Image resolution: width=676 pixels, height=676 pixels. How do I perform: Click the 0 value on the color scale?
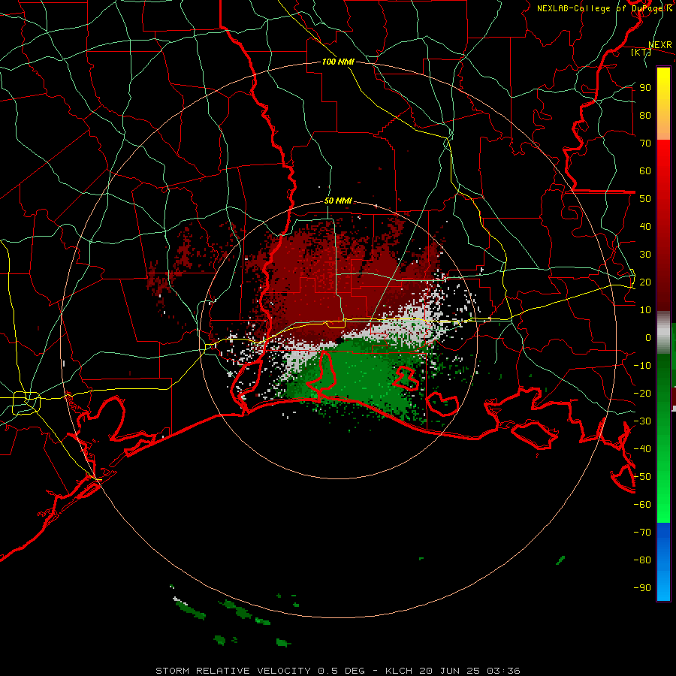click(x=648, y=338)
